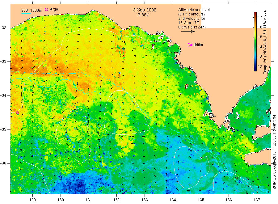Click colorbar tick label 15
Viewport: 278px width, 204px height.
[x=260, y=37]
